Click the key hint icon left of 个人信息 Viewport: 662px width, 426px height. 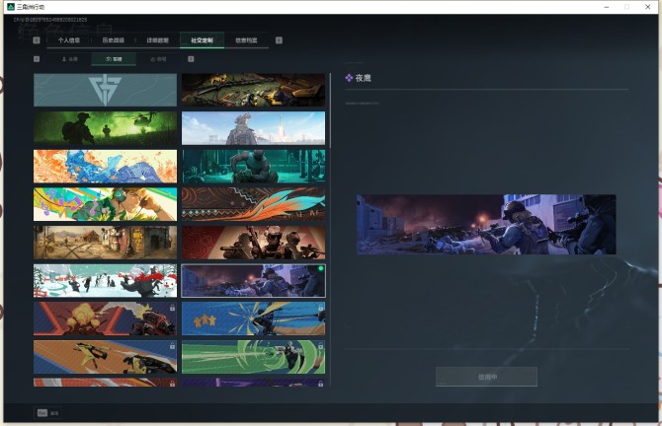coord(37,40)
